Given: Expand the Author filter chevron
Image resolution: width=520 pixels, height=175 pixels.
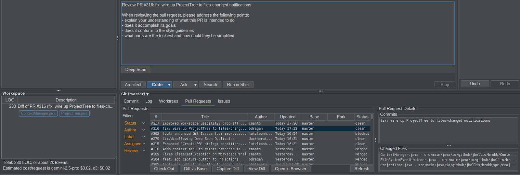Looking at the screenshot, I should click(x=144, y=130).
